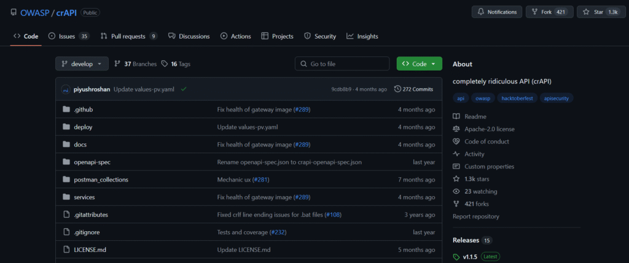Expand the develop branch dropdown
The image size is (629, 263).
pos(82,64)
